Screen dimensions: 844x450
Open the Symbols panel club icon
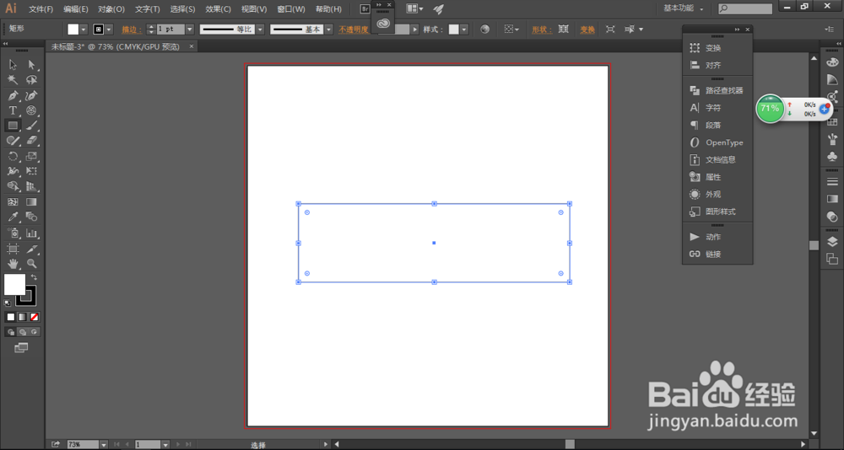pyautogui.click(x=832, y=157)
